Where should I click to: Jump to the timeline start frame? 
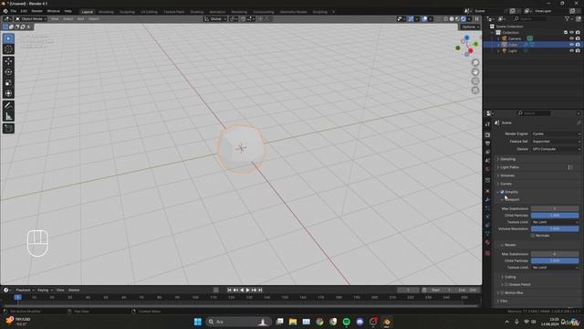(229, 290)
